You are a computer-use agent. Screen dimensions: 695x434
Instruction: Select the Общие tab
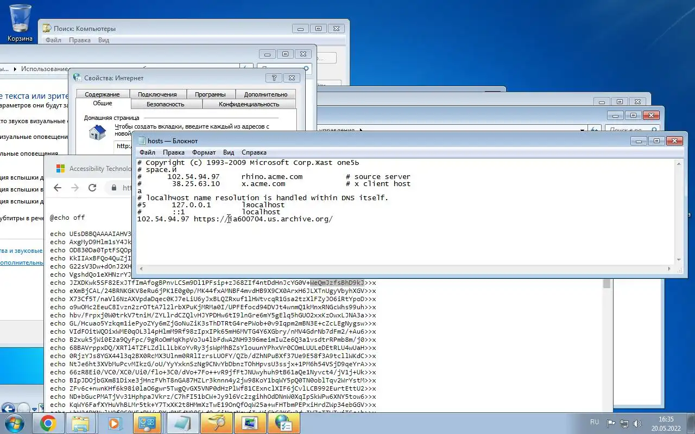click(x=103, y=103)
